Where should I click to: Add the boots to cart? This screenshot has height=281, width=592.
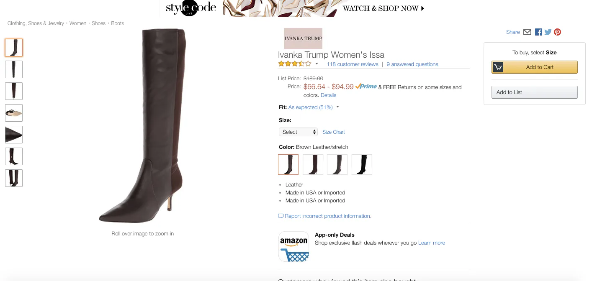535,67
